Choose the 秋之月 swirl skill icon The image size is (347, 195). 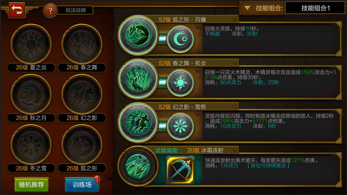(31, 94)
